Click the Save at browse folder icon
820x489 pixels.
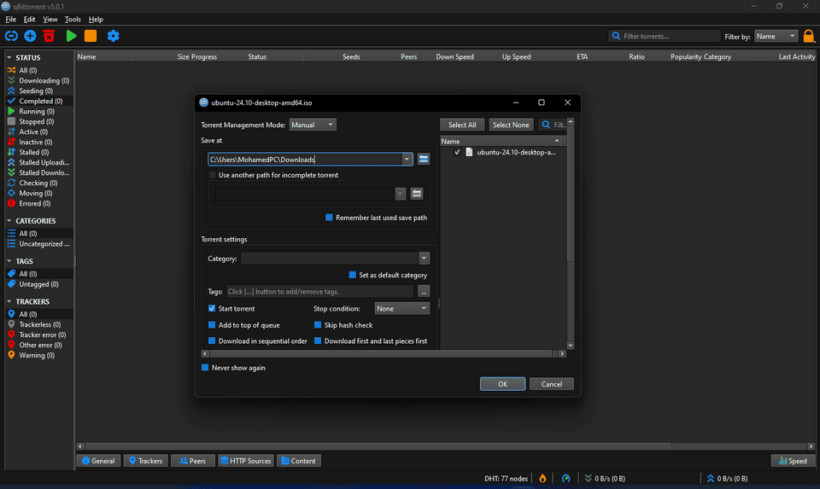pos(424,160)
